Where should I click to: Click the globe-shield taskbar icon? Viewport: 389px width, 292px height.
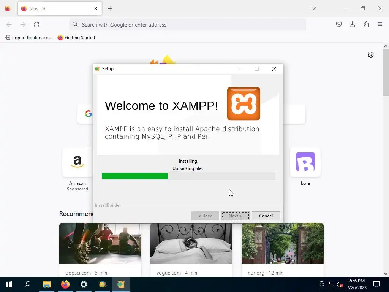[x=103, y=284]
